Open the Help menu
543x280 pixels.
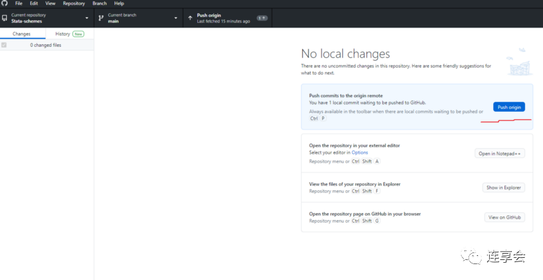(119, 3)
